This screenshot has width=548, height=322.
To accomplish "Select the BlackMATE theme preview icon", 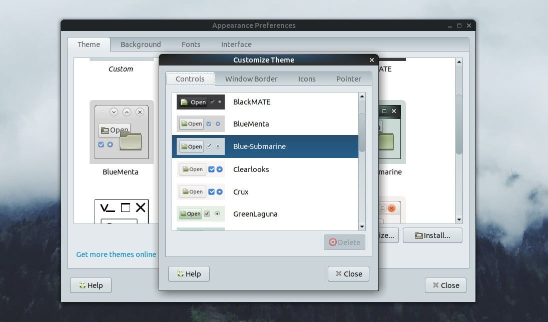I will [x=200, y=102].
